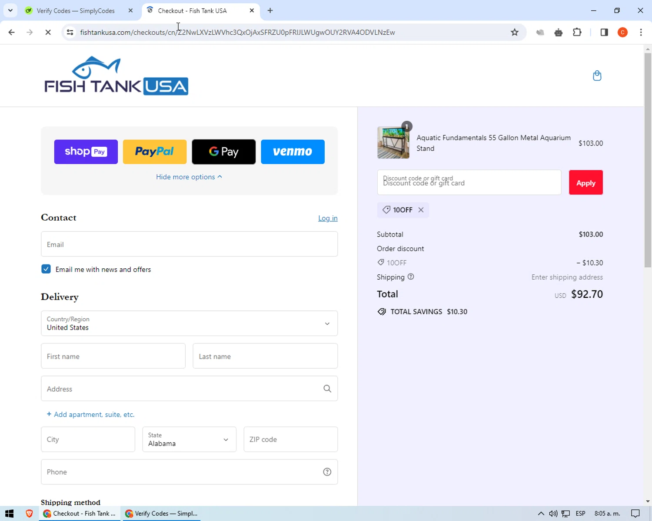Open the Chrome profile avatar
The width and height of the screenshot is (652, 521).
coord(622,32)
